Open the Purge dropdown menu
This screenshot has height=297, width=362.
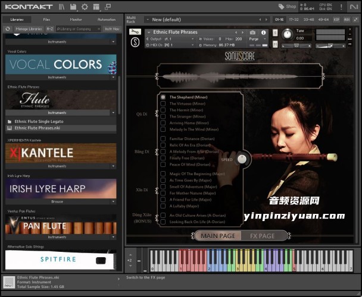(x=257, y=39)
